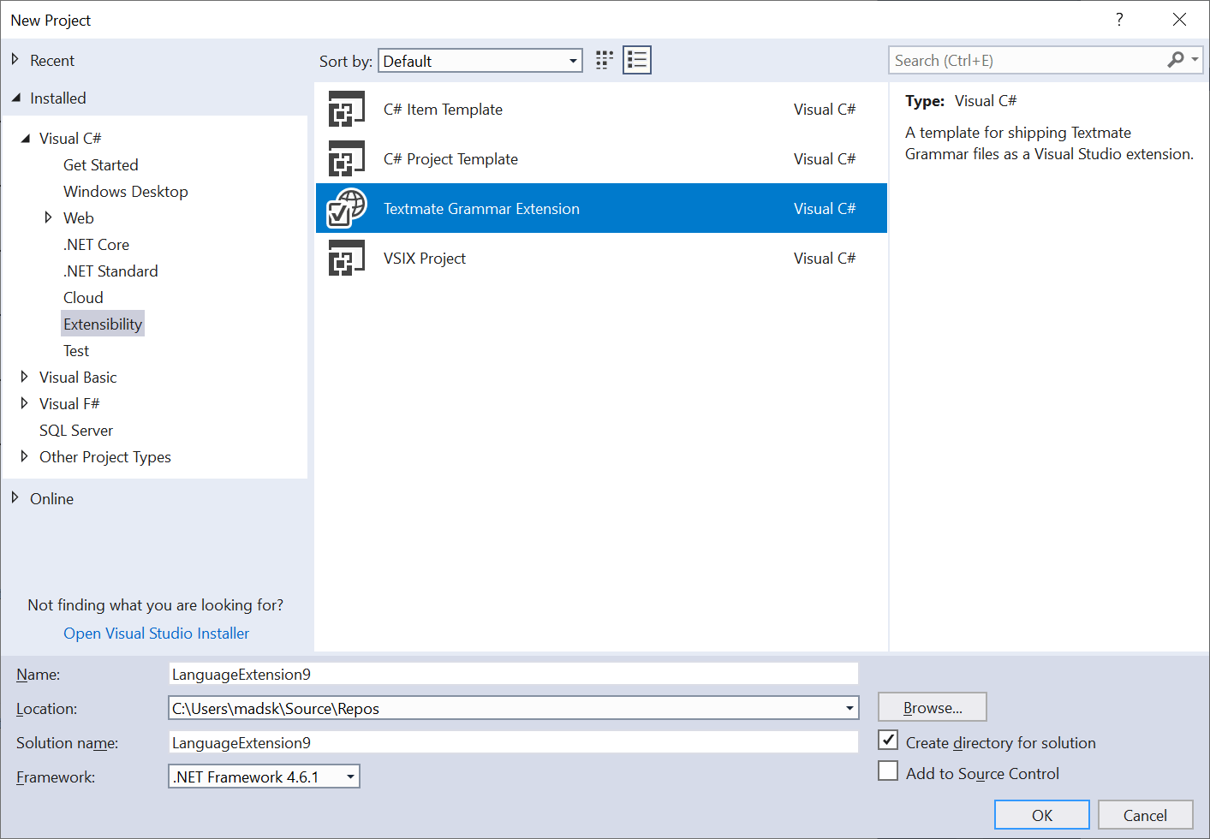Image resolution: width=1210 pixels, height=839 pixels.
Task: Select C# Item Template text row
Action: (443, 109)
